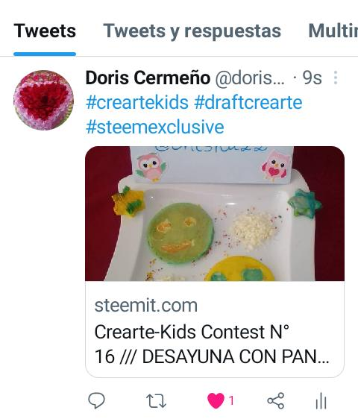This screenshot has height=419, width=358.
Task: Open the #steemexclusive hashtag
Action: point(155,127)
